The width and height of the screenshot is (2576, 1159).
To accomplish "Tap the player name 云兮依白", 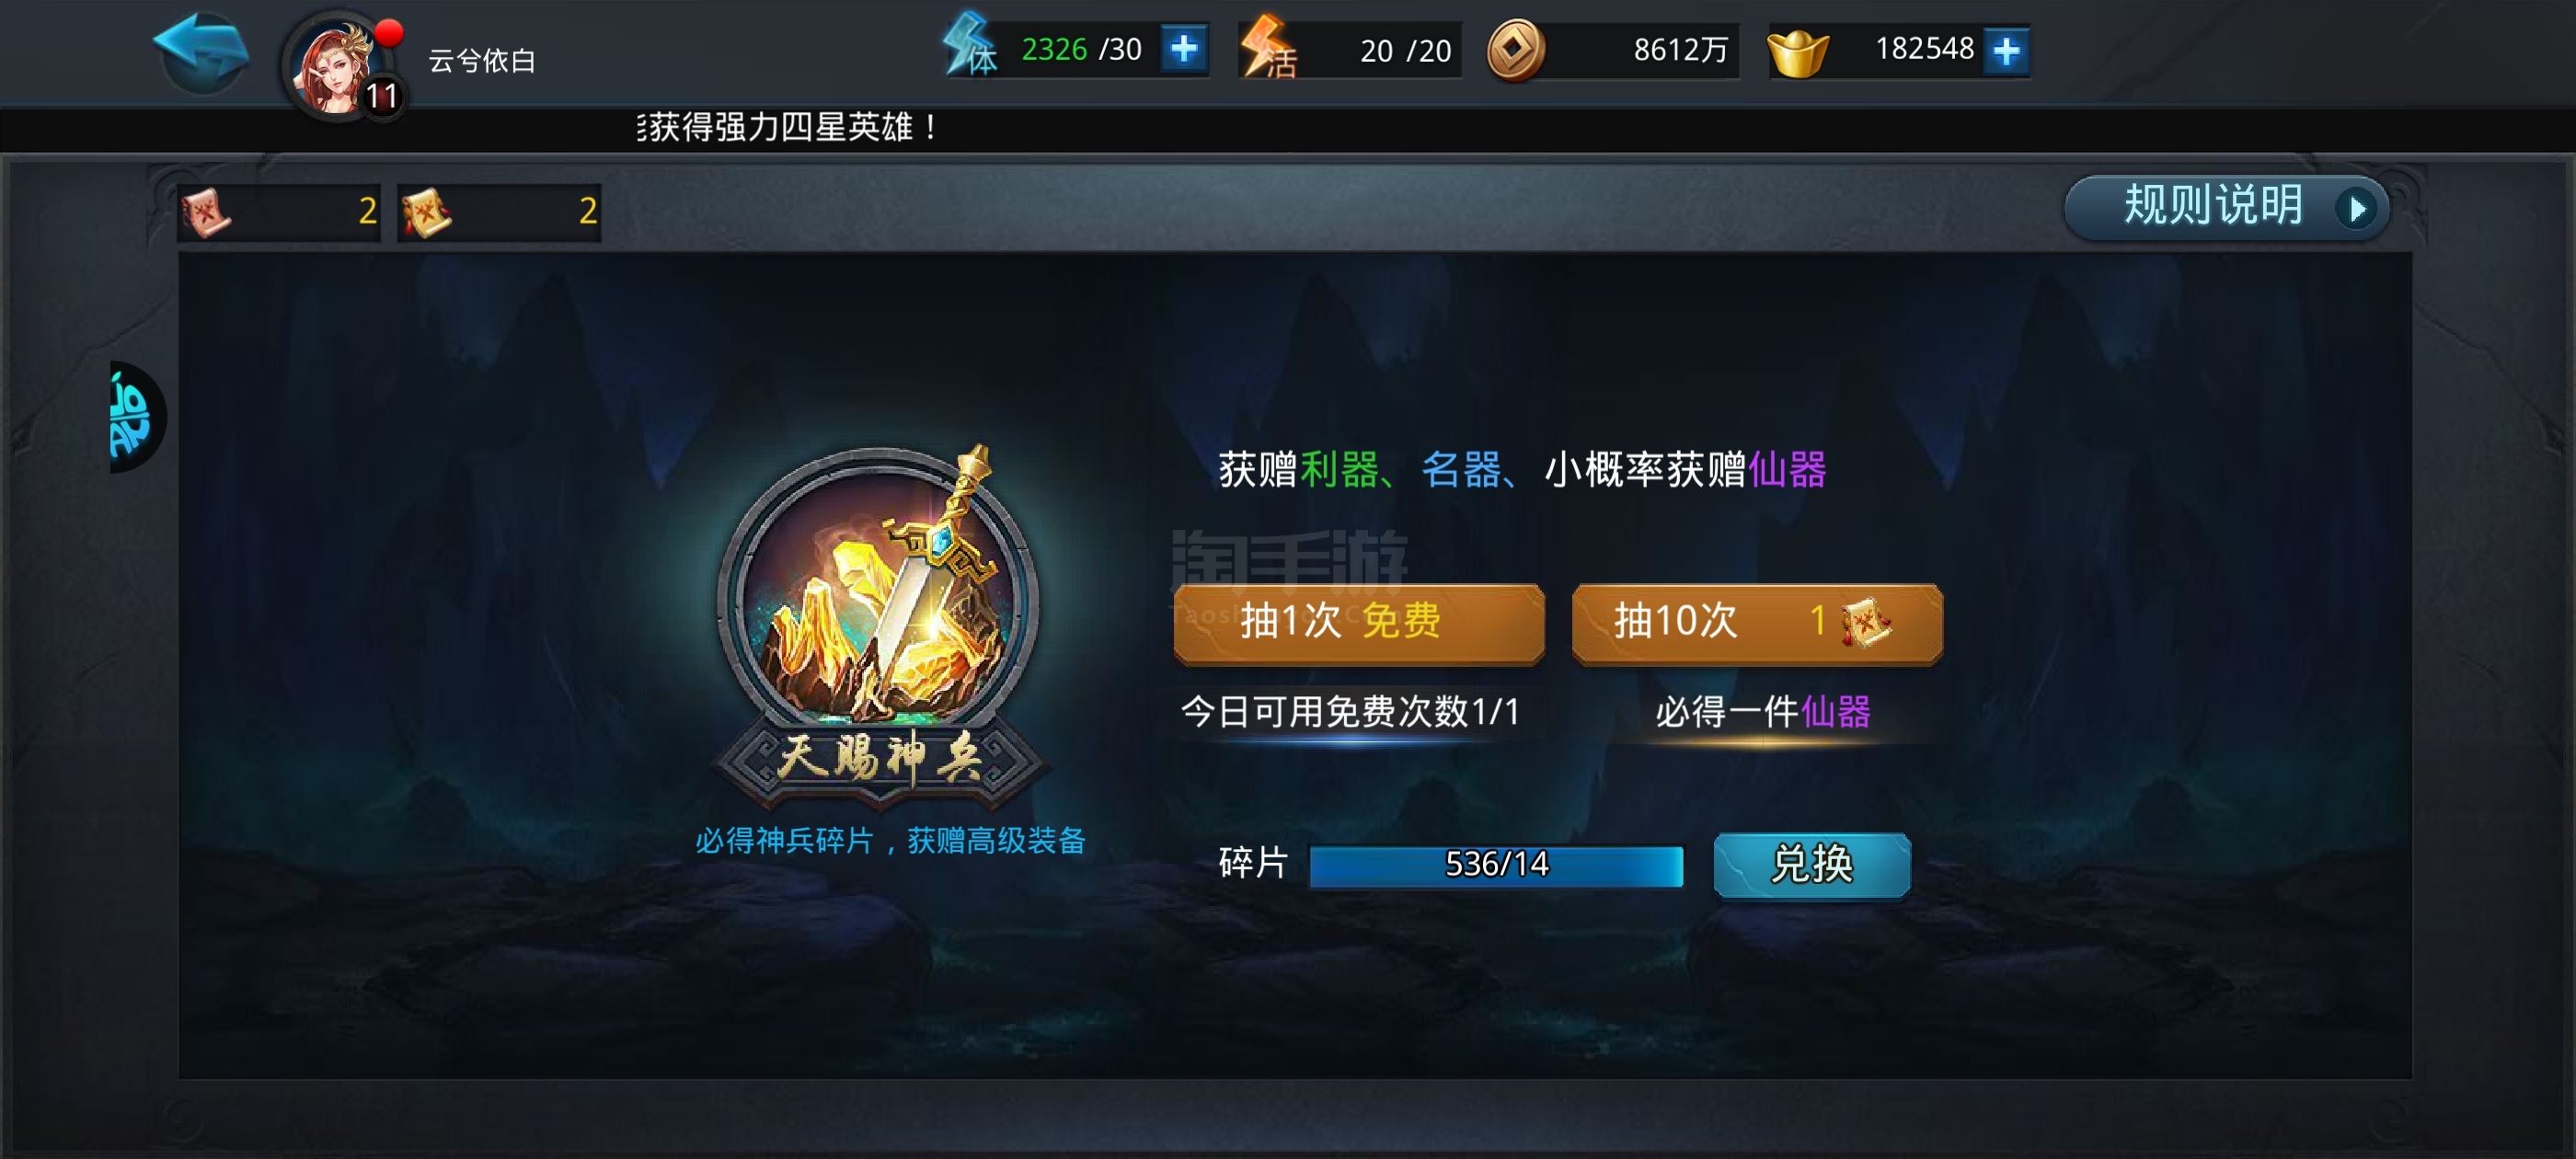I will (482, 61).
